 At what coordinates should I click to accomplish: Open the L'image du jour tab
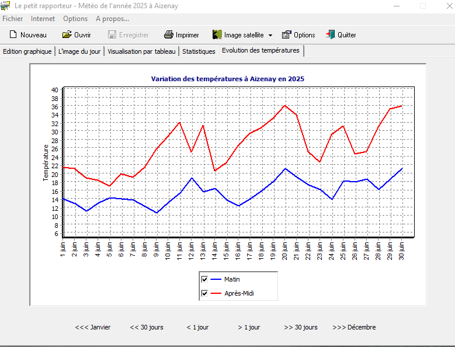pos(79,51)
